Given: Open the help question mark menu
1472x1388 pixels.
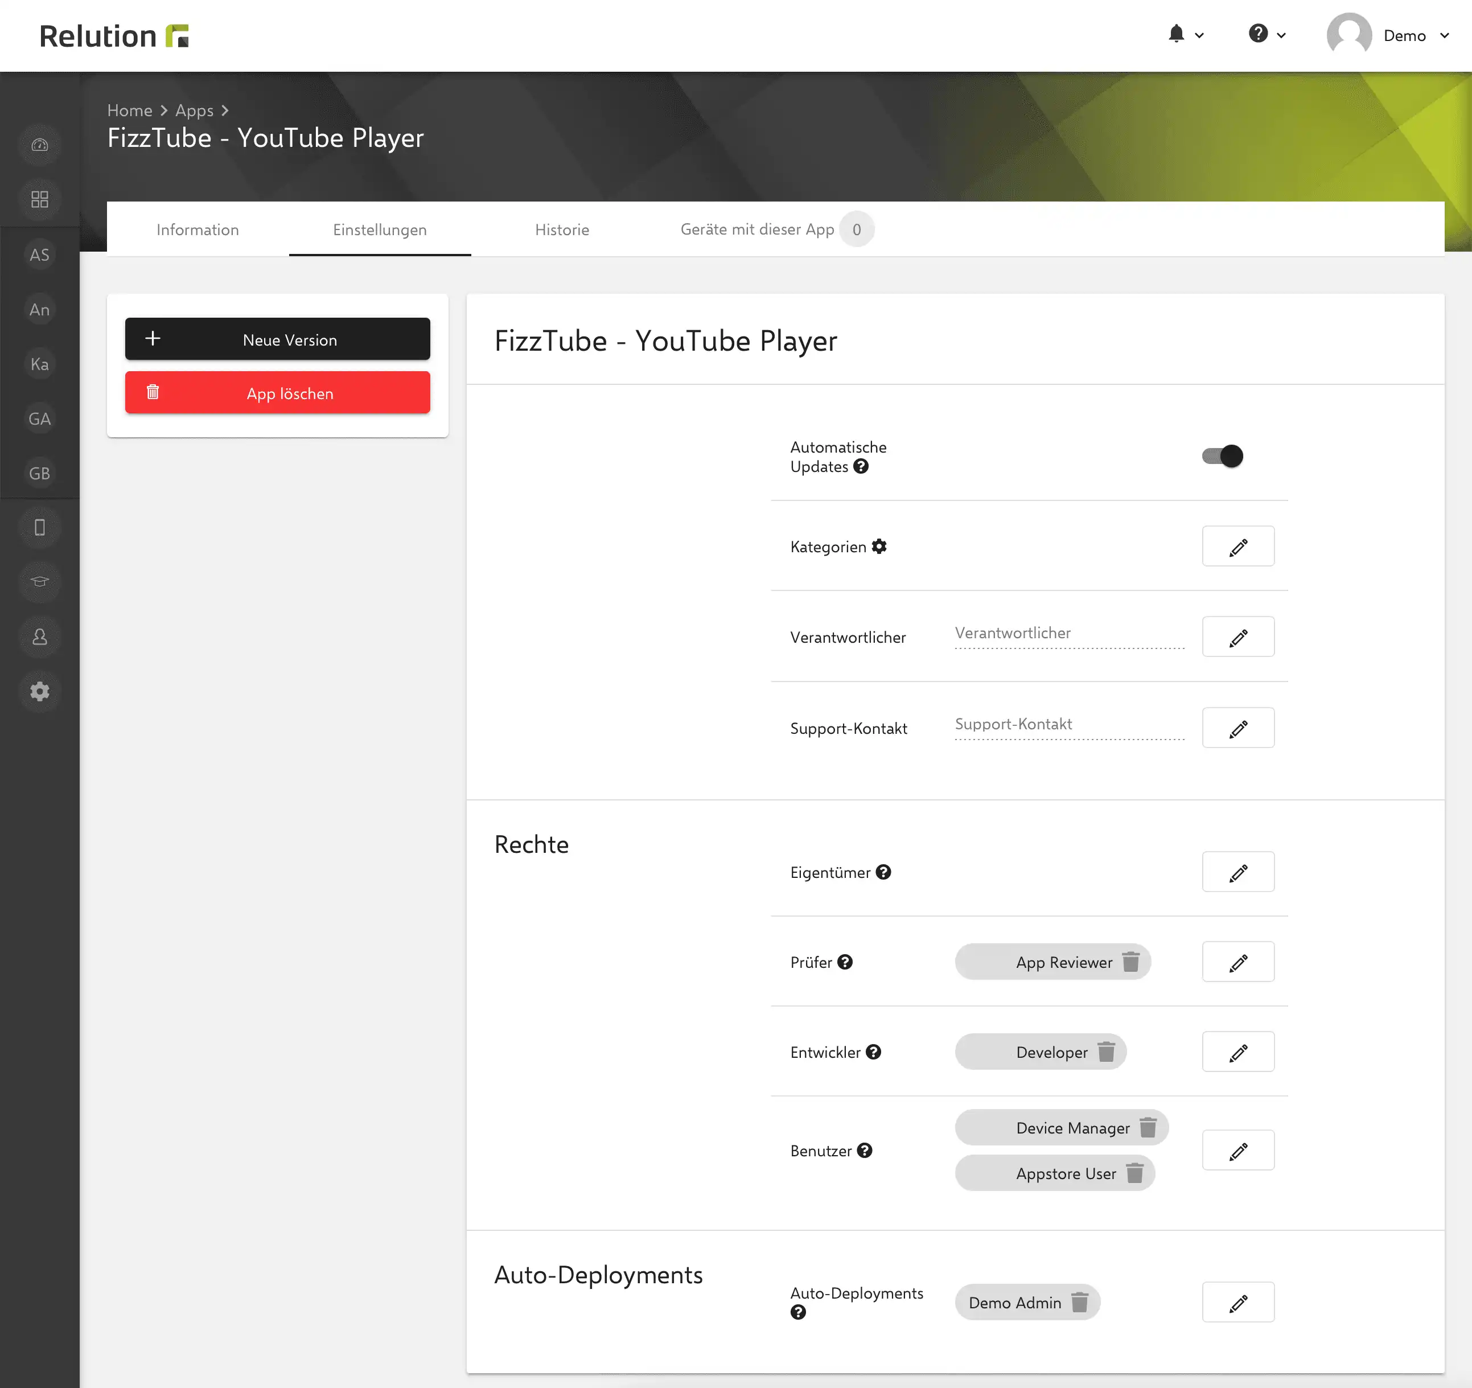Looking at the screenshot, I should 1267,34.
